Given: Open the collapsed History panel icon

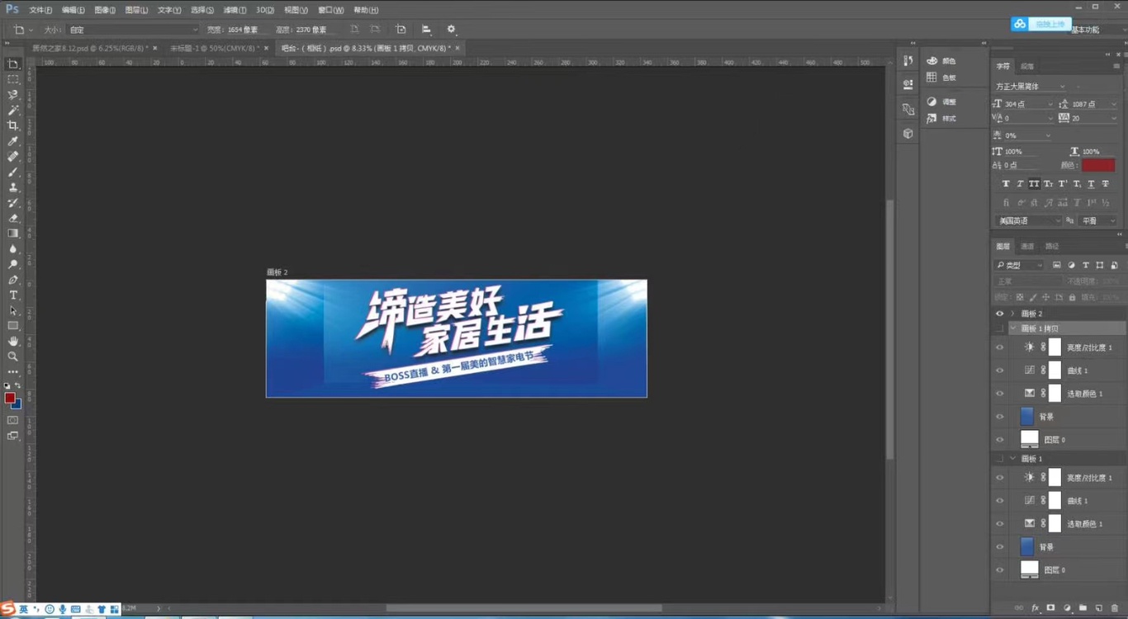Looking at the screenshot, I should (x=908, y=60).
